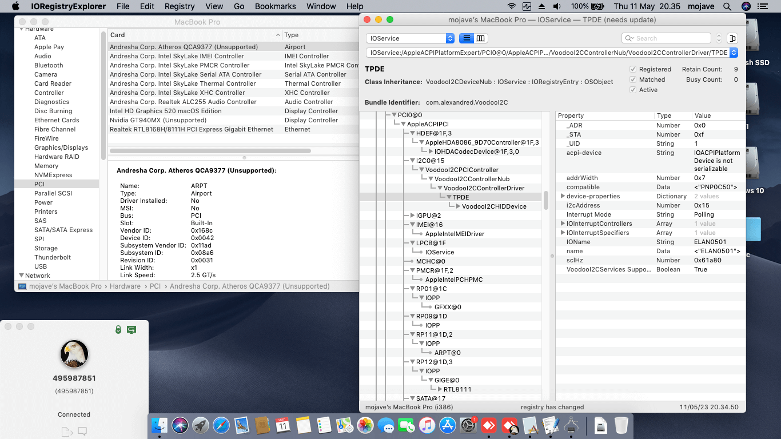Open System Preferences with badge in Dock
Image resolution: width=781 pixels, height=439 pixels.
pyautogui.click(x=468, y=425)
